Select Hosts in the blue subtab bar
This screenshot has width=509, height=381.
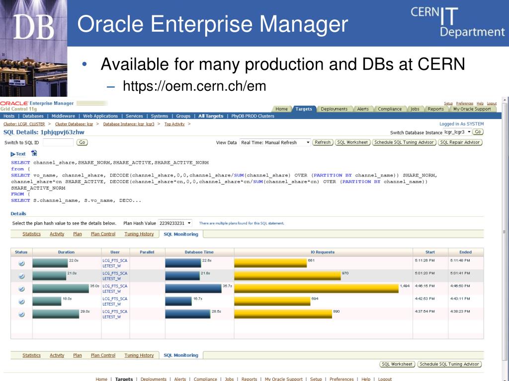click(x=9, y=116)
